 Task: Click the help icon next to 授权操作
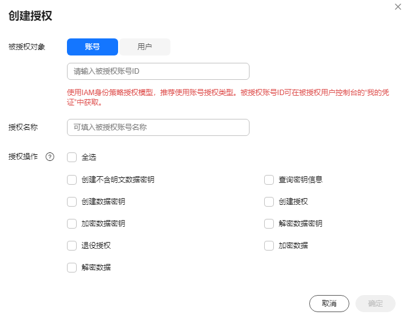click(x=50, y=157)
